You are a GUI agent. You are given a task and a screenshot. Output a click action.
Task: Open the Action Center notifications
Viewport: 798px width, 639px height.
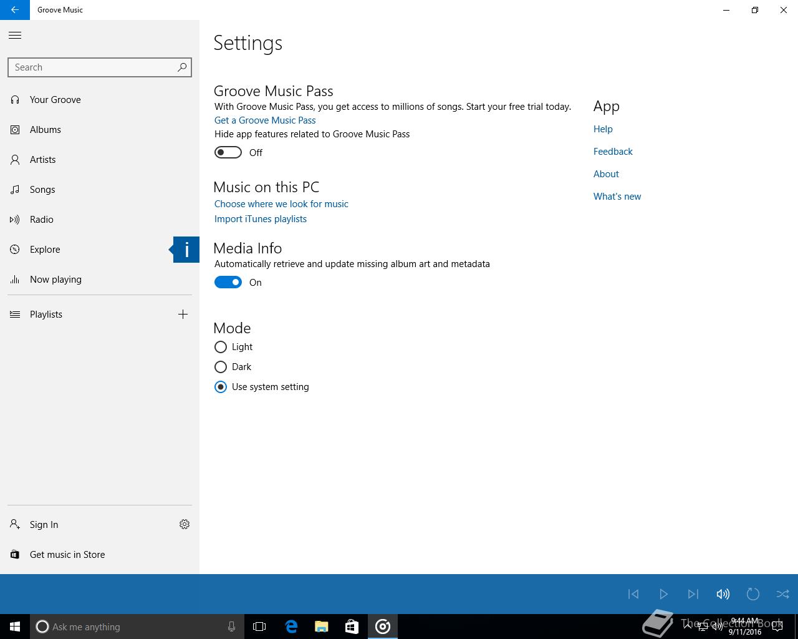coord(777,627)
